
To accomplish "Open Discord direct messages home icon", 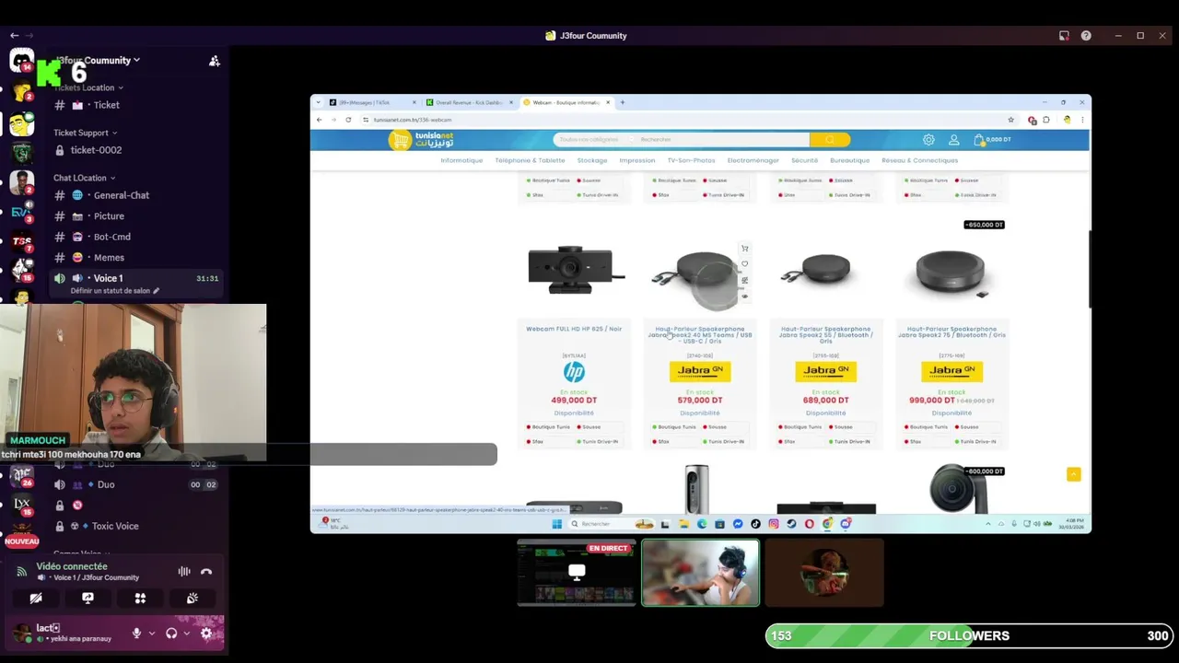I will [x=21, y=61].
